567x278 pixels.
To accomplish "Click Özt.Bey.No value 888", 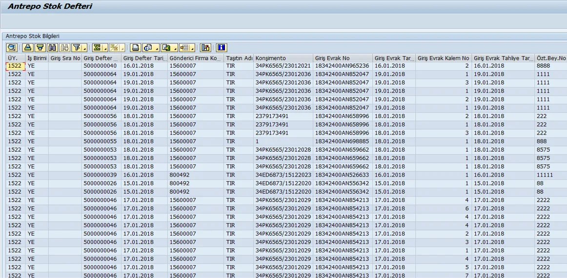I will click(x=551, y=141).
